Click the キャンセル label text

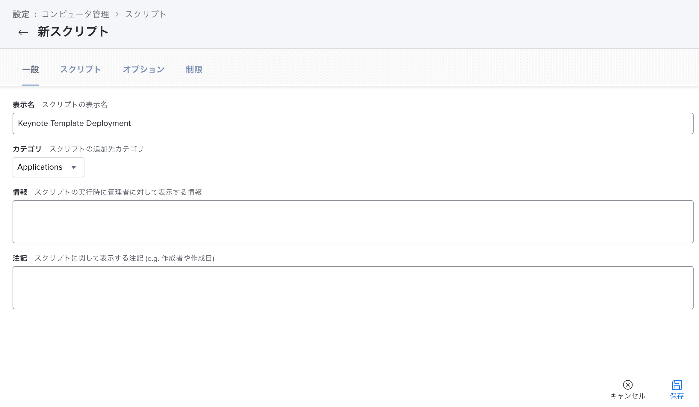point(628,396)
